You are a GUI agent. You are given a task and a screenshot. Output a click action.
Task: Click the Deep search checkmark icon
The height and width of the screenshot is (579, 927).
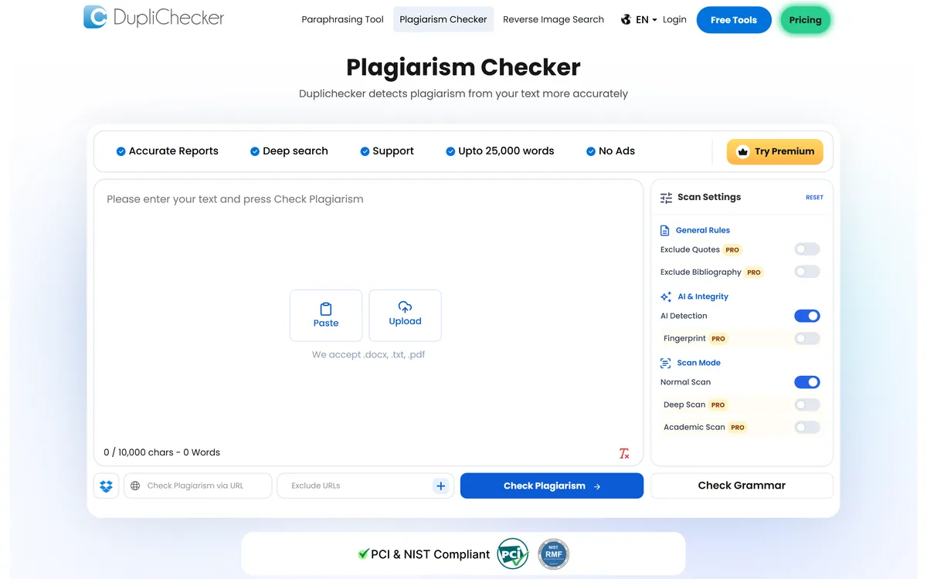255,151
